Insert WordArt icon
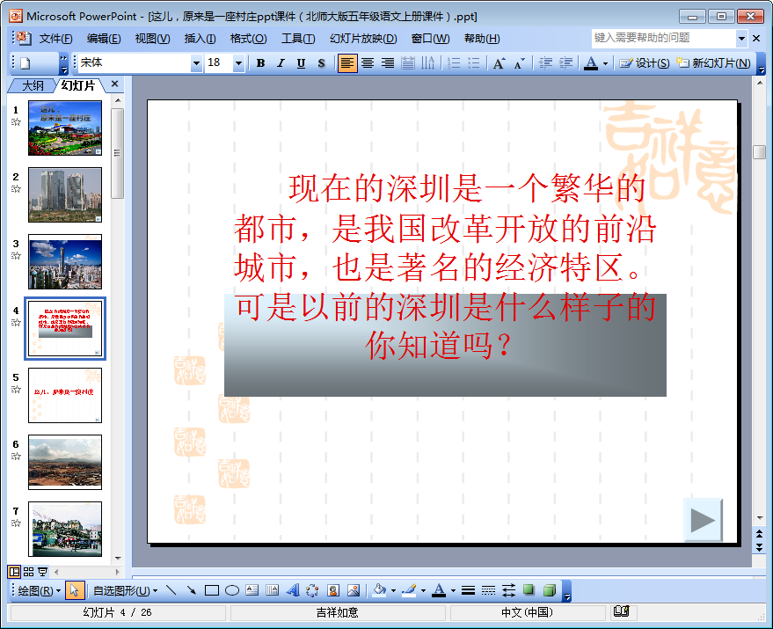773x629 pixels. tap(292, 590)
